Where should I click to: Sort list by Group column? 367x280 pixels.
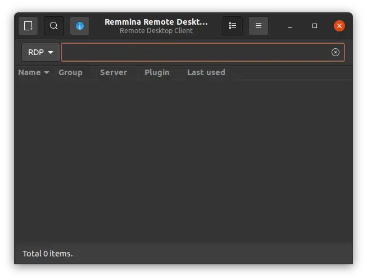[70, 72]
